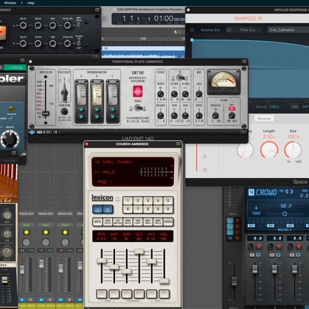The image size is (309, 309).
Task: Click the UAD logo icon in EMT 140 toolbar
Action: tap(32, 132)
